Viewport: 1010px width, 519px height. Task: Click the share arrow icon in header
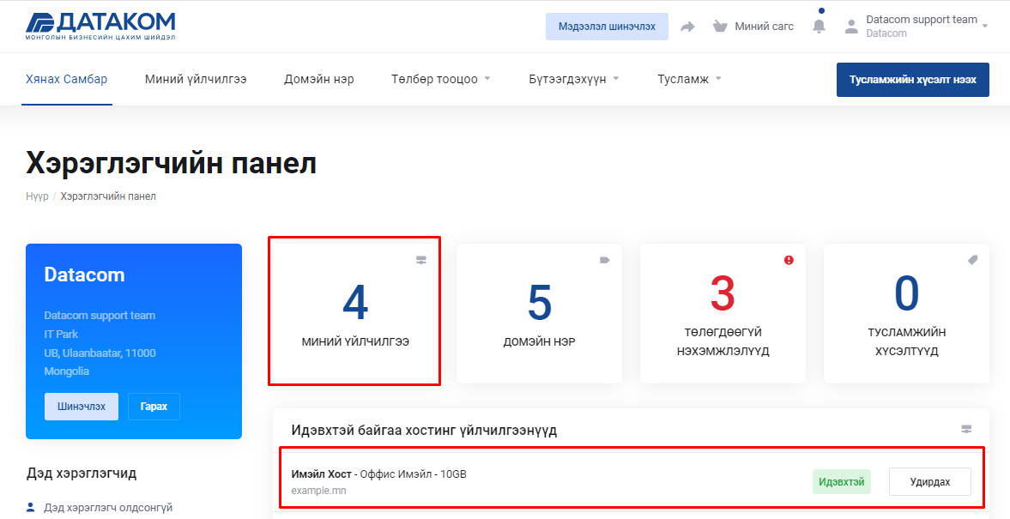pos(688,27)
